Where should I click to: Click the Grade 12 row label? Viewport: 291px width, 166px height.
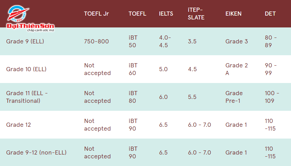pos(18,125)
